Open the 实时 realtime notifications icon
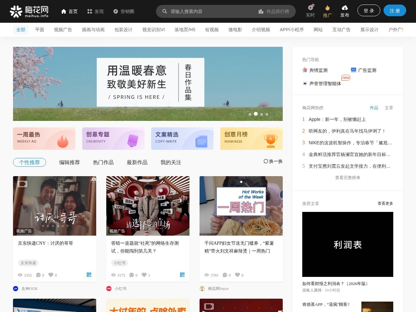The image size is (416, 312). [310, 8]
